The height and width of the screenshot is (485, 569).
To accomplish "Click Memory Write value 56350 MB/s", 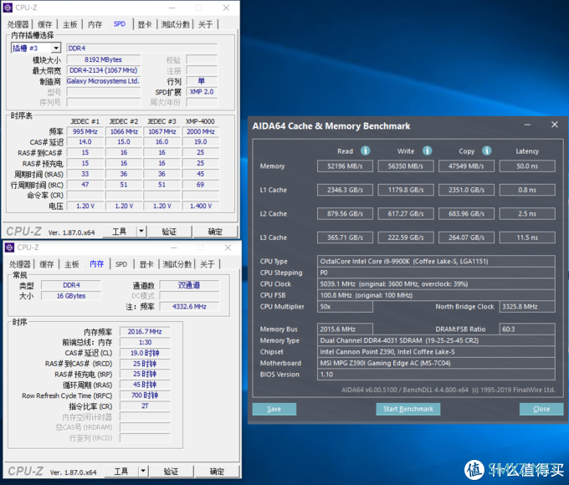I will tap(405, 166).
